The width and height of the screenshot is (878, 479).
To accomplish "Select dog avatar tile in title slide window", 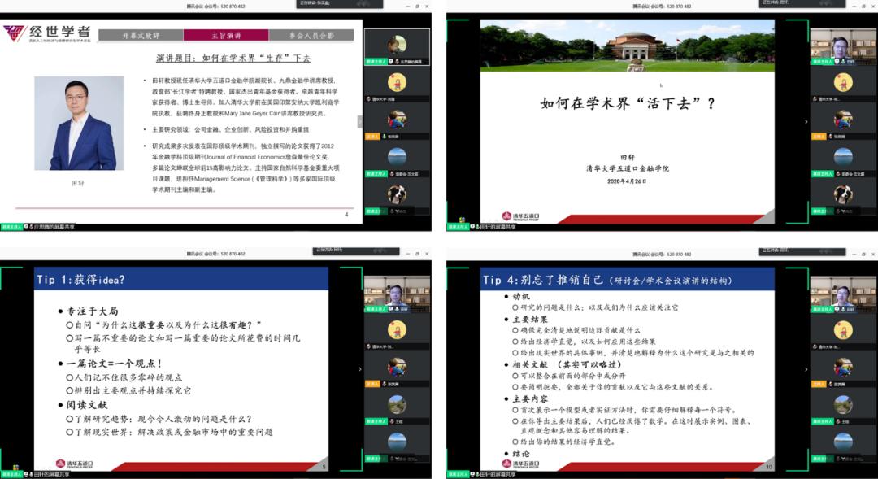I will (x=843, y=197).
